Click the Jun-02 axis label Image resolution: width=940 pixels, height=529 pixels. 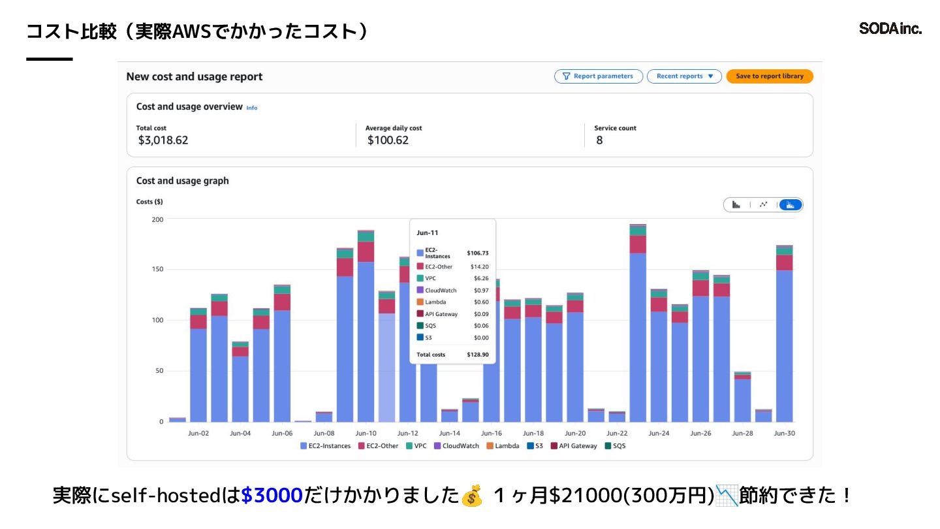[x=198, y=433]
